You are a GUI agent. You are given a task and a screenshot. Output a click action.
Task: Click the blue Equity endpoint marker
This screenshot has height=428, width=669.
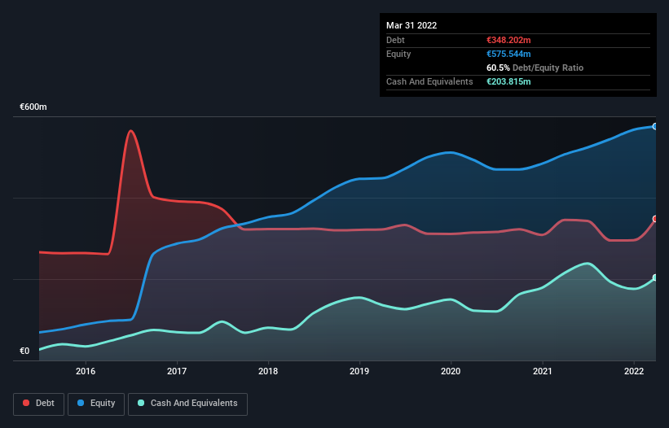coord(655,126)
